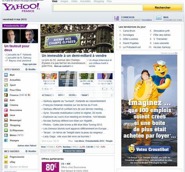Open the Hollande and Sarkozy photo
The height and width of the screenshot is (172, 185).
(20, 36)
